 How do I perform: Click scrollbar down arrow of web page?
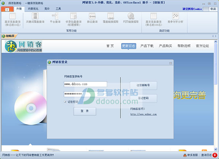click(216, 149)
